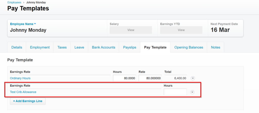259x113 pixels.
Task: View the Earnings YTD
Action: click(x=181, y=30)
